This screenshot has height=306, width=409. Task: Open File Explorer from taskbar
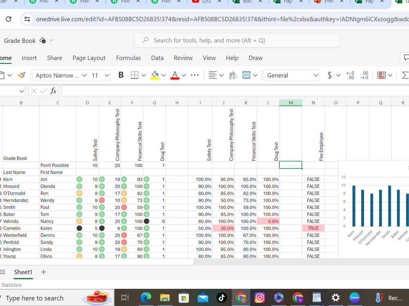pos(165,297)
